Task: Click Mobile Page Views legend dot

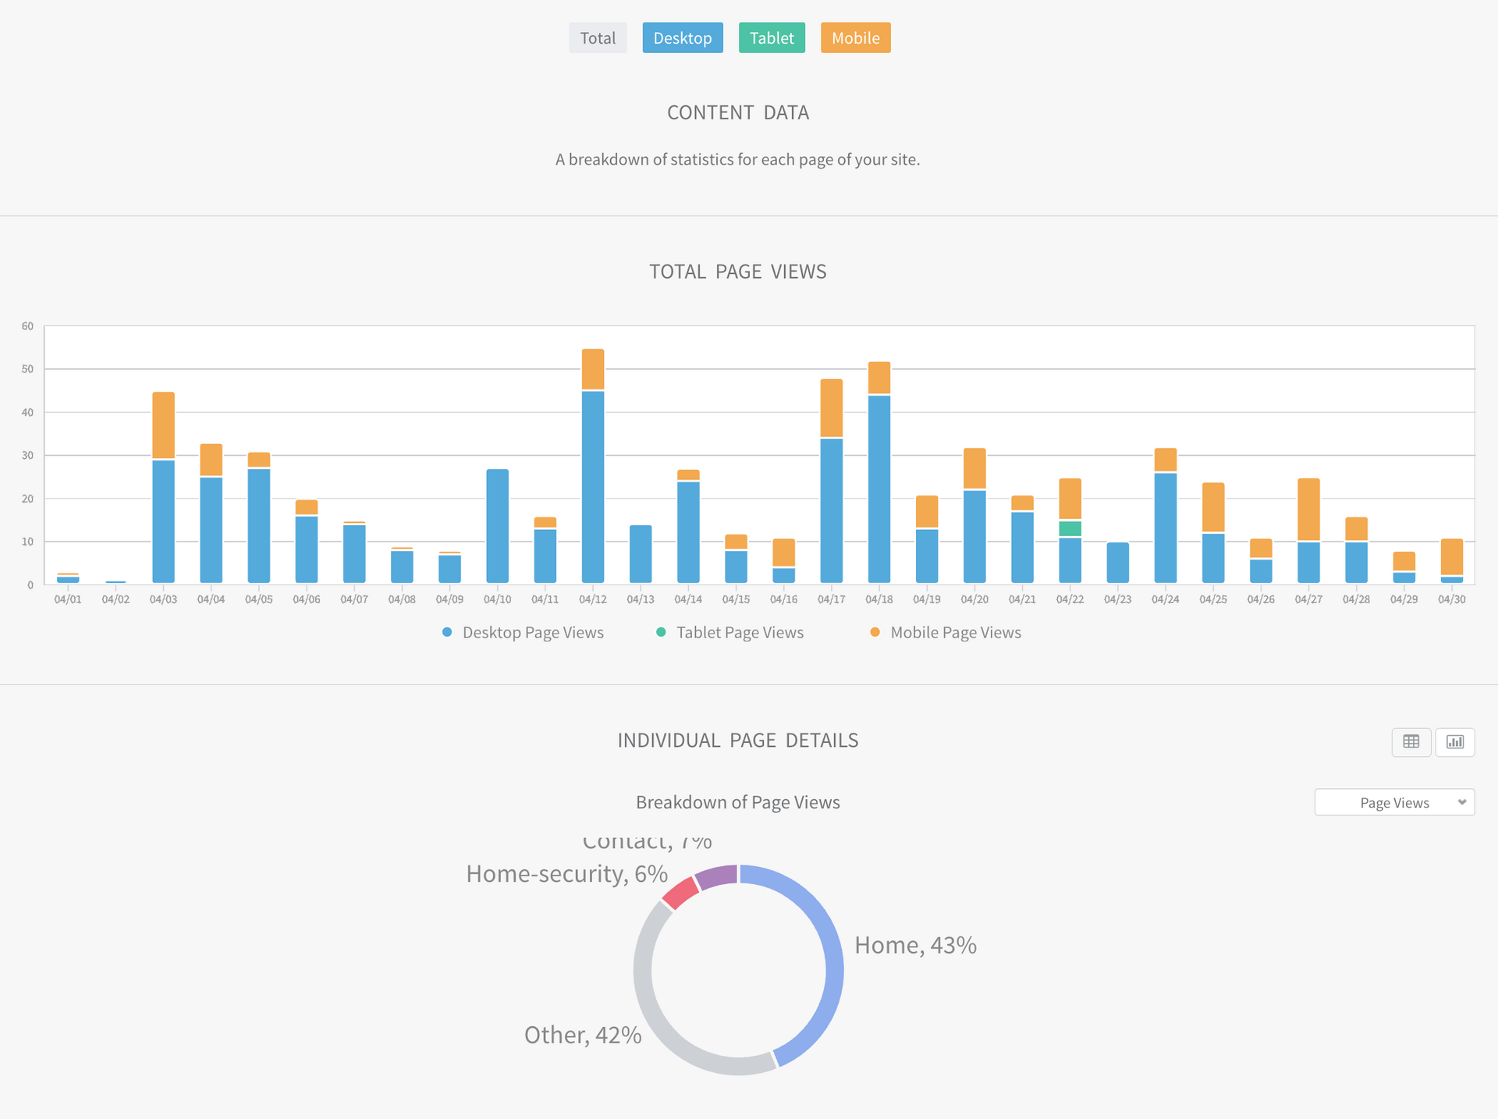Action: click(875, 632)
